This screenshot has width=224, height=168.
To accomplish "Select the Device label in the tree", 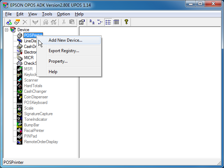I will click(x=23, y=30).
